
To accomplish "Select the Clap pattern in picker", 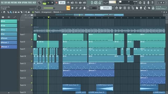I will pos(9,26).
